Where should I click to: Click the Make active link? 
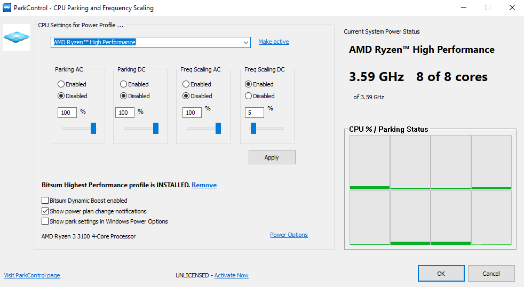(273, 42)
